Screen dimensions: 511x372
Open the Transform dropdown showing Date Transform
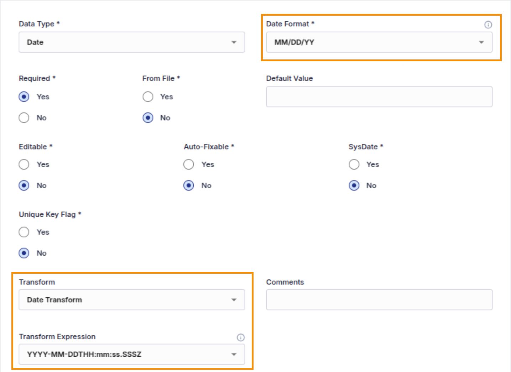tap(131, 300)
